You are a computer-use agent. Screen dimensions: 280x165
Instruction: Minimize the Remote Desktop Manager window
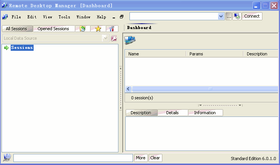pyautogui.click(x=256, y=5)
